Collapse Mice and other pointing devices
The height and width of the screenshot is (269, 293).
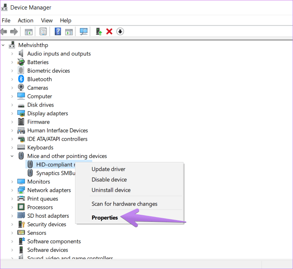point(12,156)
